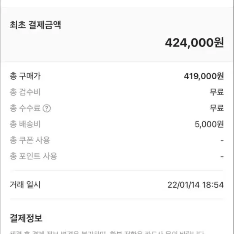234x234 pixels.
Task: Click the 5,000원 shipping fee value
Action: pyautogui.click(x=209, y=124)
